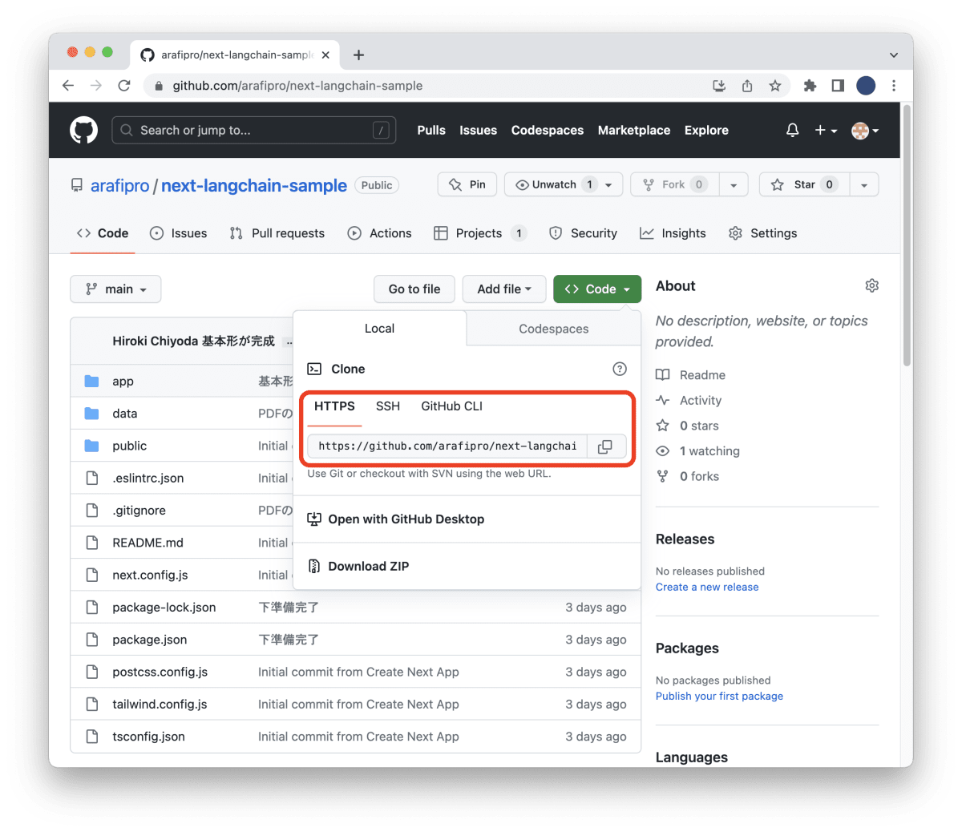Share this page from address bar

(x=747, y=86)
